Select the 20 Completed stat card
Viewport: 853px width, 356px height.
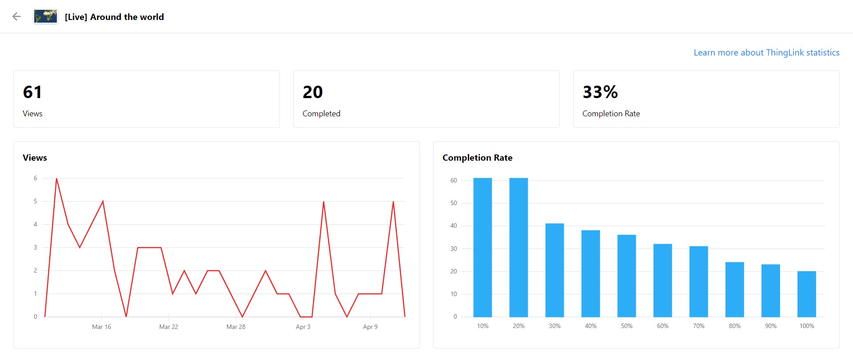pyautogui.click(x=426, y=99)
